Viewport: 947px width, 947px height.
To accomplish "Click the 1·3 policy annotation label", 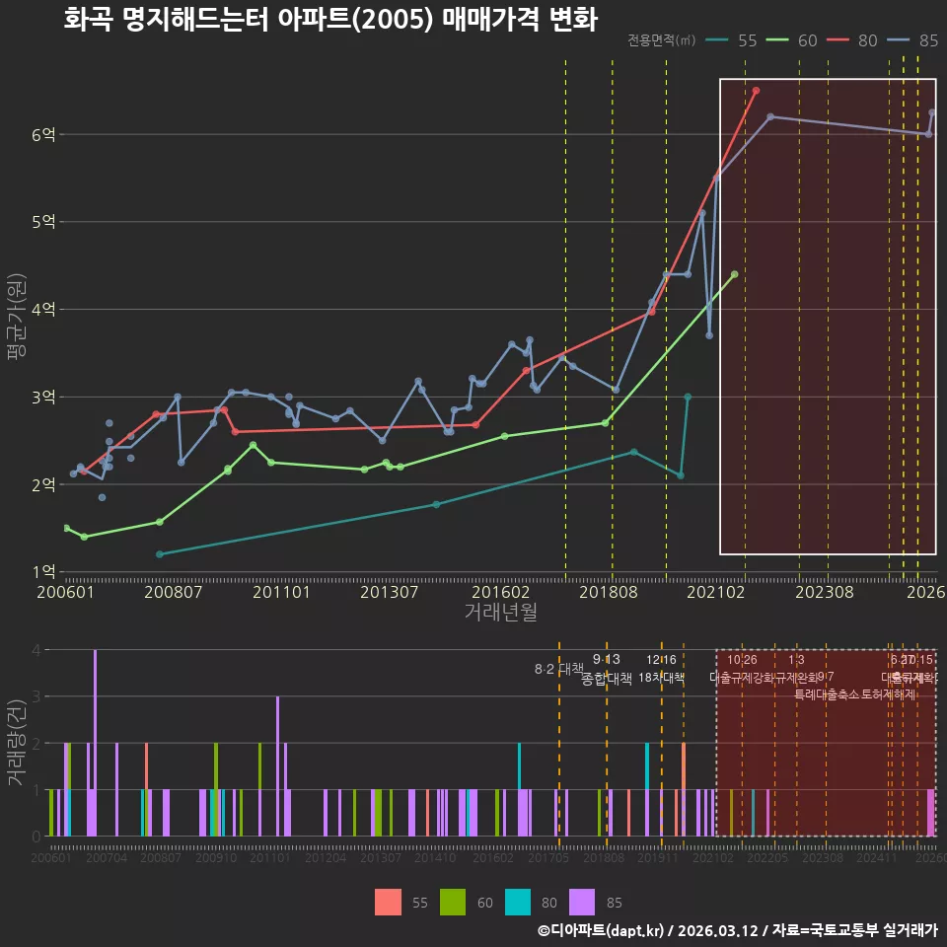I will coord(796,660).
